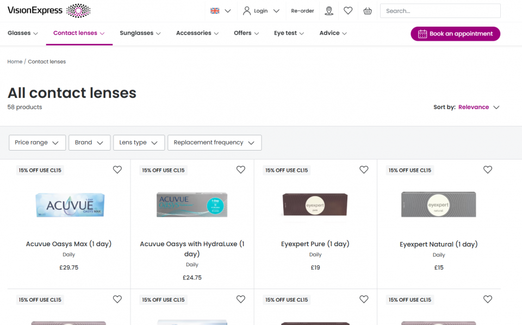Expand the Brand filter
This screenshot has height=325, width=522.
click(x=89, y=142)
